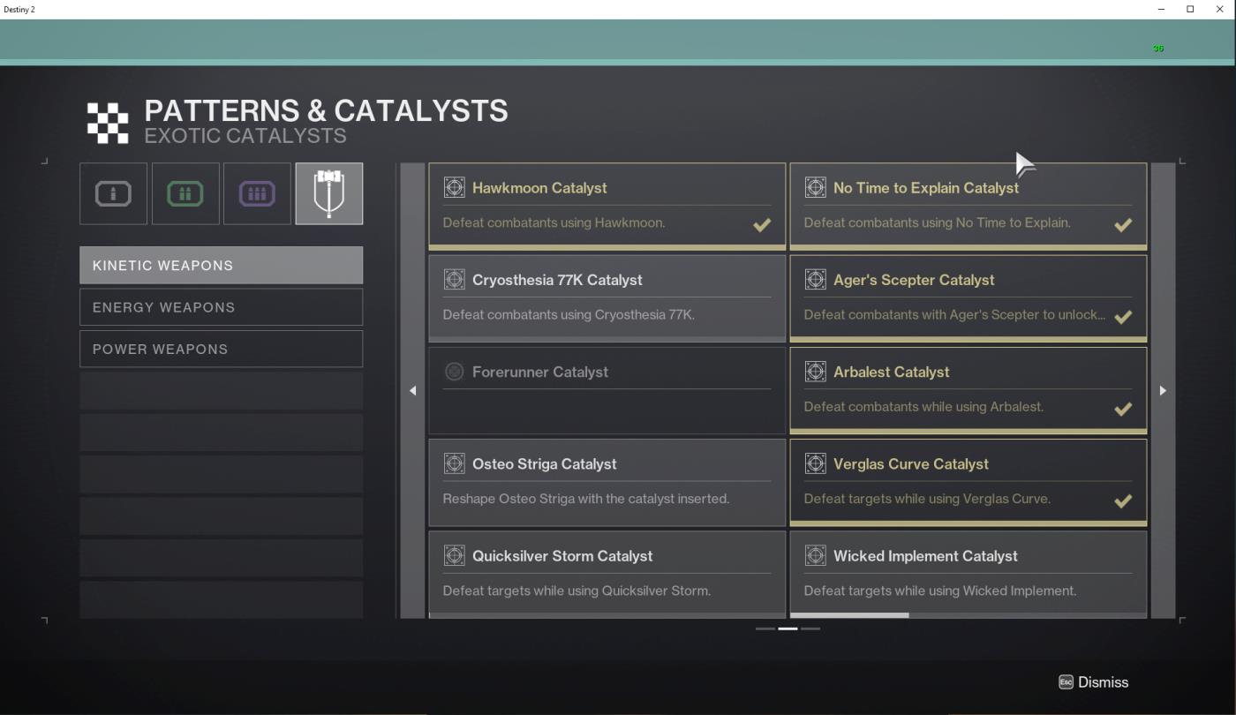Open the No Time to Explain Catalyst title

click(926, 187)
